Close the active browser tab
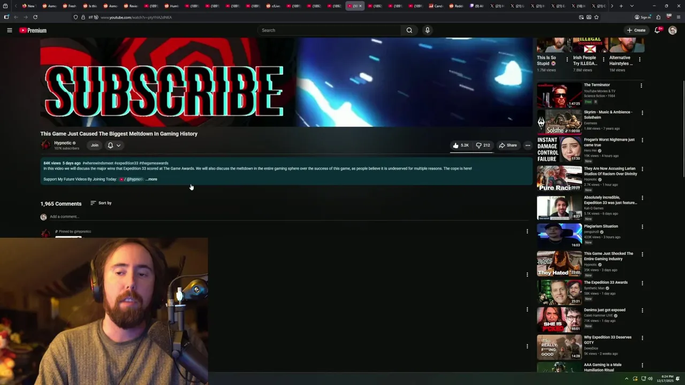 (360, 6)
